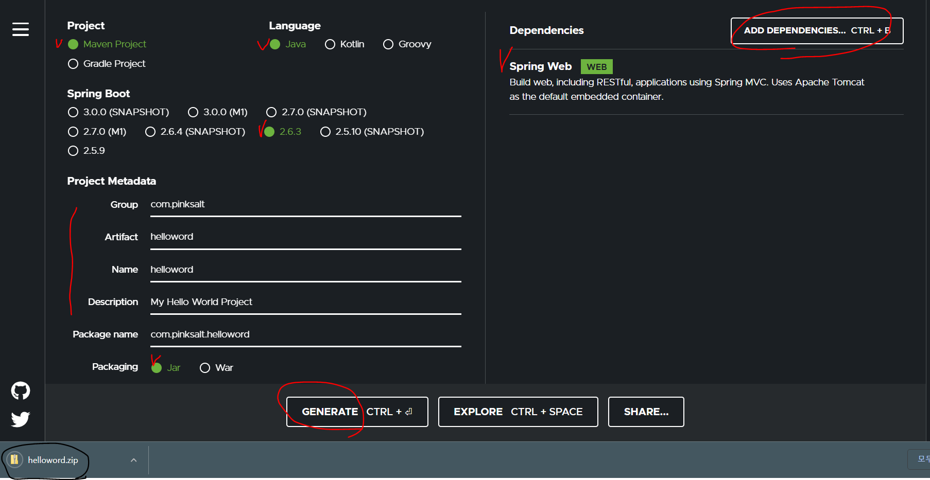The width and height of the screenshot is (930, 480).
Task: Click the helloword.zip file icon
Action: click(x=14, y=459)
